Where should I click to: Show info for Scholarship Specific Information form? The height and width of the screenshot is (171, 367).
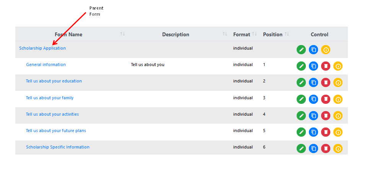pos(338,148)
